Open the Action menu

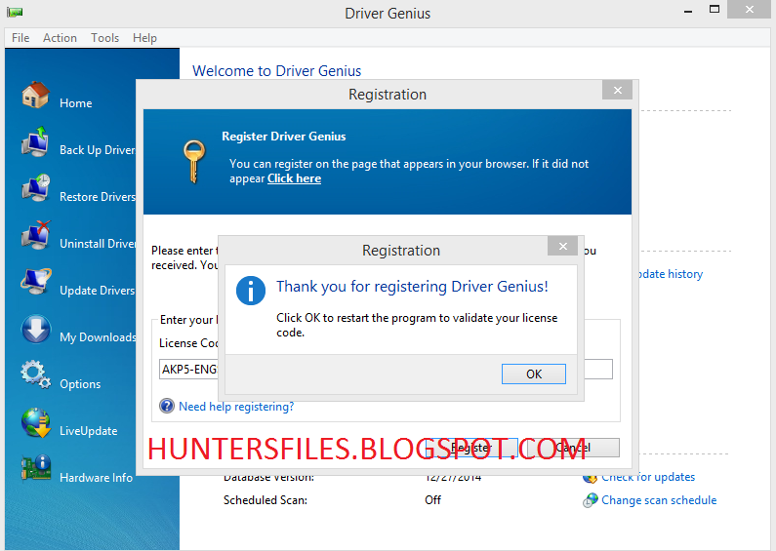60,38
